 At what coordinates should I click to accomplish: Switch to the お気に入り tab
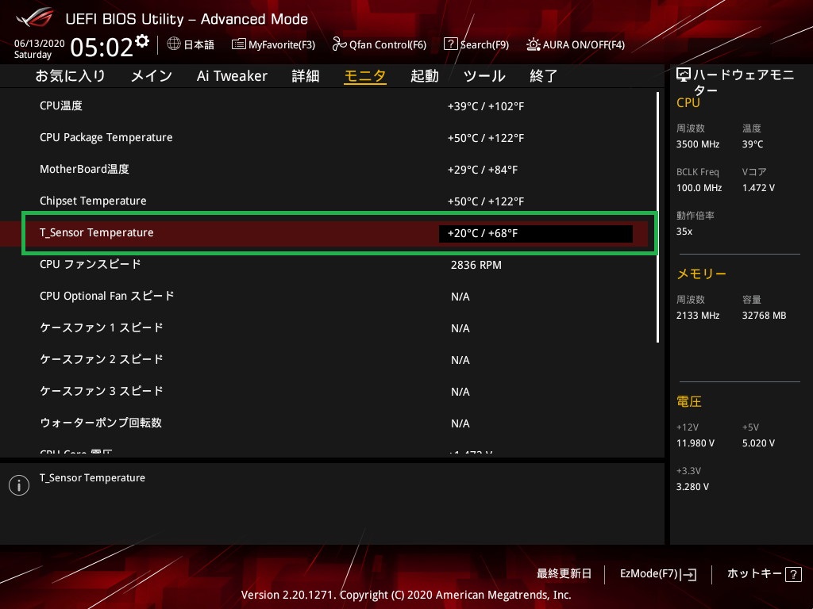coord(71,76)
